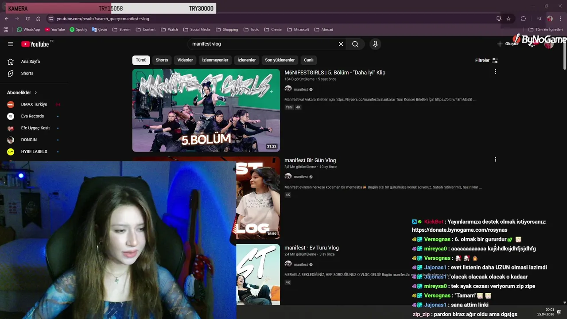Select the Canlı filter chip
Viewport: 567px width, 319px height.
[309, 60]
